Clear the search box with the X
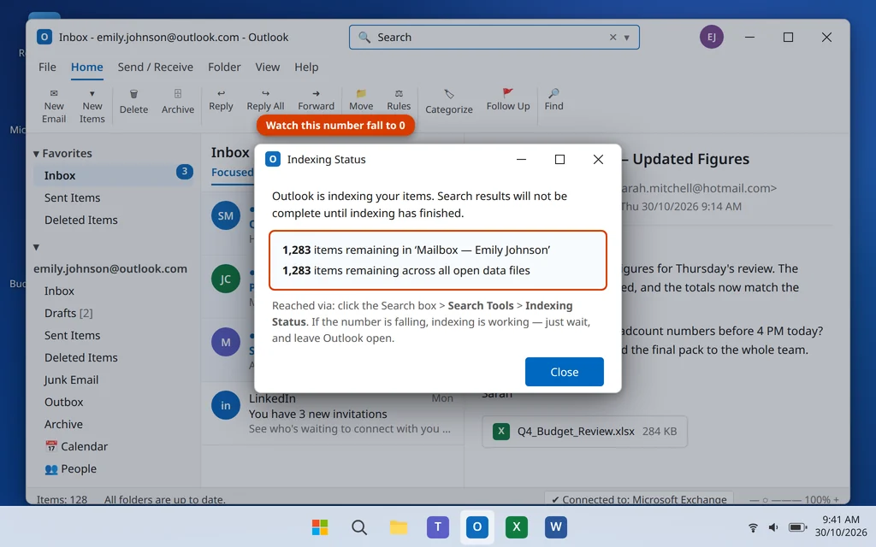 pos(613,38)
